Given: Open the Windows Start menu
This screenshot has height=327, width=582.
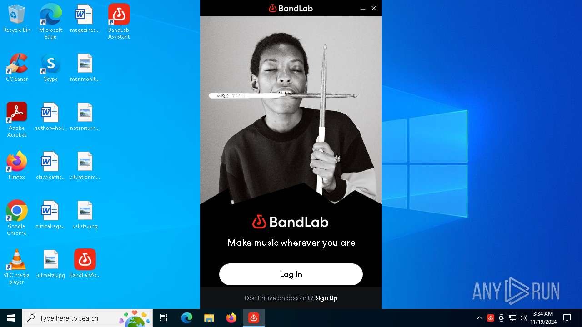Looking at the screenshot, I should pyautogui.click(x=11, y=318).
